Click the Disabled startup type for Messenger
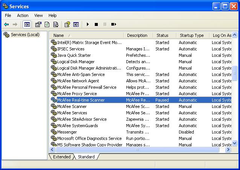 point(186,132)
